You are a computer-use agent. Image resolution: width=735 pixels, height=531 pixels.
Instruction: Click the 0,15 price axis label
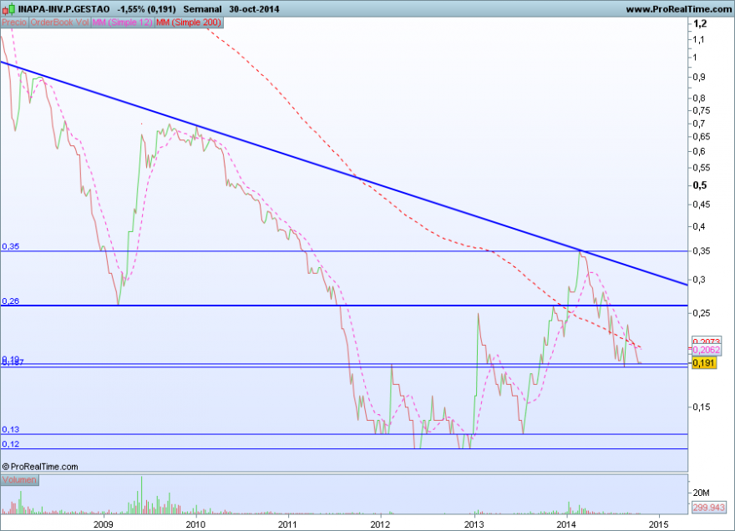click(702, 407)
